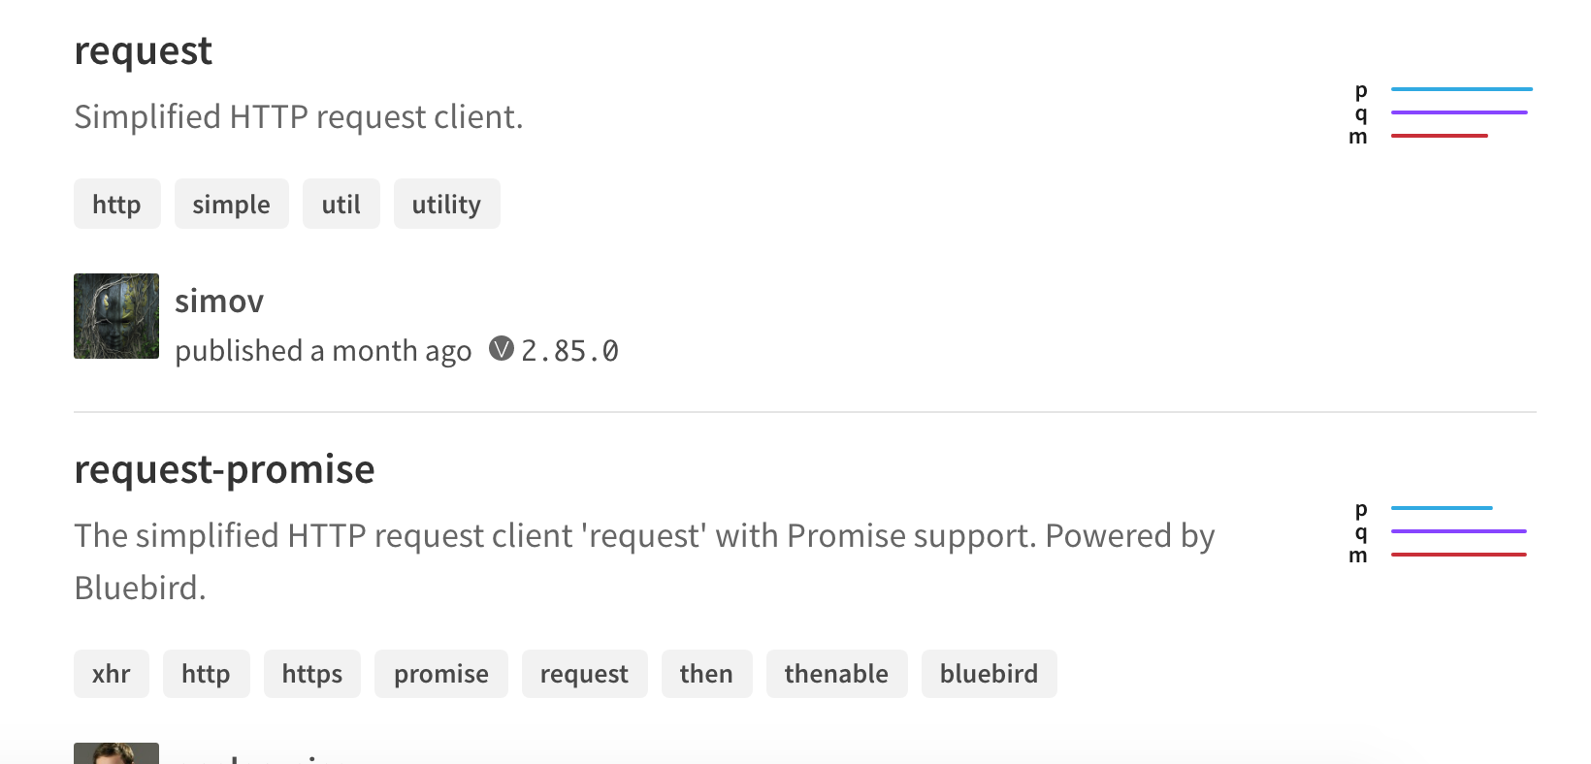
Task: Click the red maintenance bar for request-promise
Action: point(1458,555)
